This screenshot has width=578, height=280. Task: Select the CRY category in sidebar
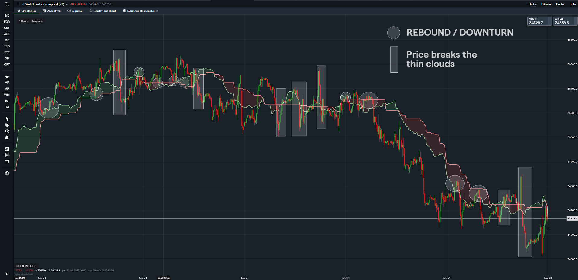(7, 28)
